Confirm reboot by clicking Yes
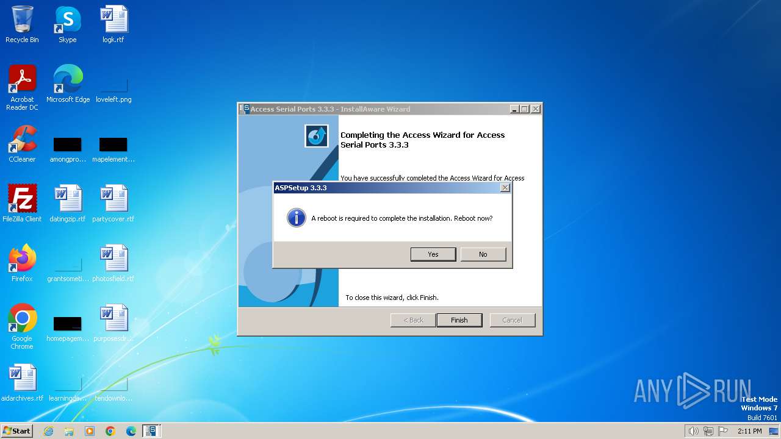This screenshot has height=439, width=781. (x=433, y=254)
